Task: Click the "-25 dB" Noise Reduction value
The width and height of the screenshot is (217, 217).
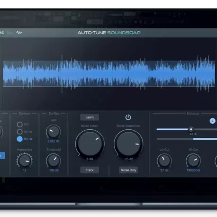Action: (x=128, y=159)
